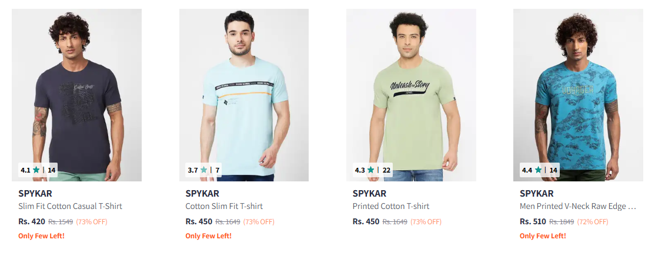This screenshot has width=645, height=253.
Task: Open the blue Voyager printed T-shirt image
Action: [x=579, y=95]
